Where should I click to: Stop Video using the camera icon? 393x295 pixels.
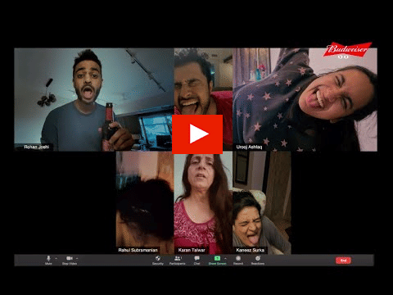point(70,260)
